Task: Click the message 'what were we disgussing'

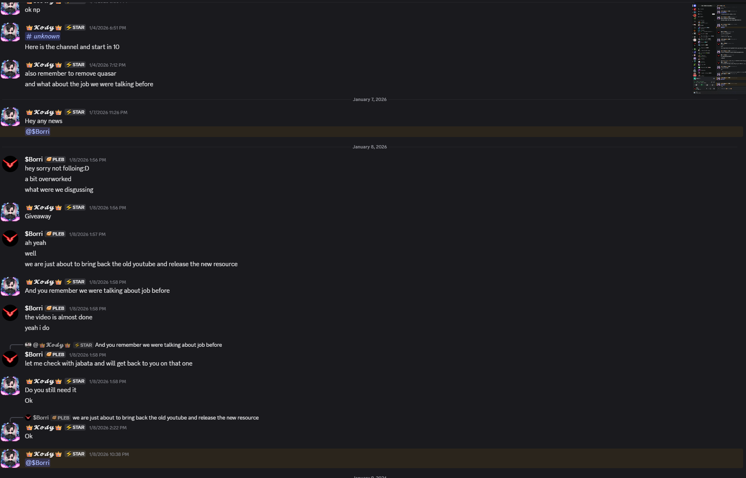Action: (x=59, y=190)
